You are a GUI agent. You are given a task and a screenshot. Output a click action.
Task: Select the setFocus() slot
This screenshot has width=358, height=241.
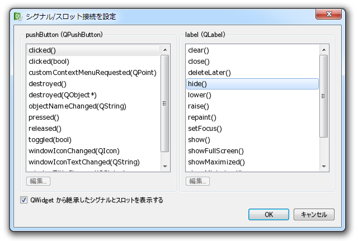(252, 129)
